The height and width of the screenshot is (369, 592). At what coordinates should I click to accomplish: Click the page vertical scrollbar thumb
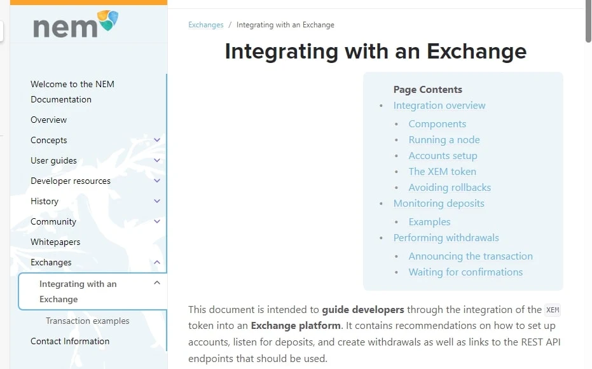click(588, 21)
